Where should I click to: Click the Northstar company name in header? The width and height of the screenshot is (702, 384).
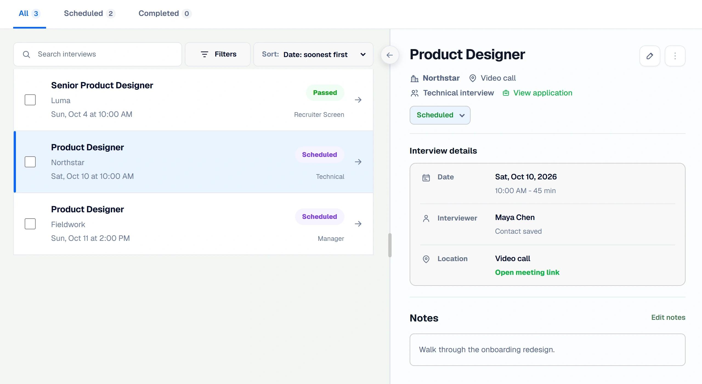click(441, 78)
